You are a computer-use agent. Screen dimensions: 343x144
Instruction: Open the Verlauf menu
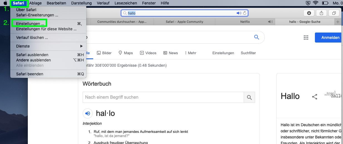103,3
